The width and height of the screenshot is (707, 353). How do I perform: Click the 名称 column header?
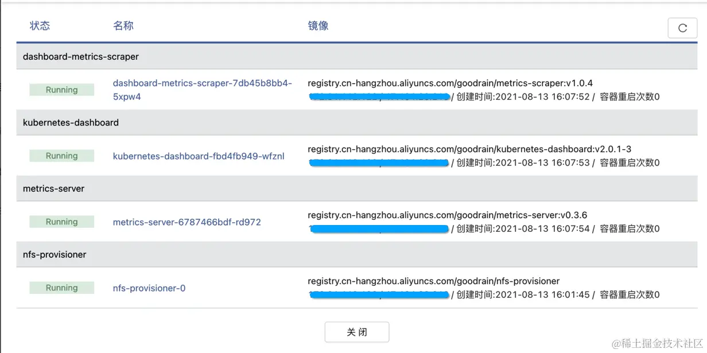pos(123,26)
